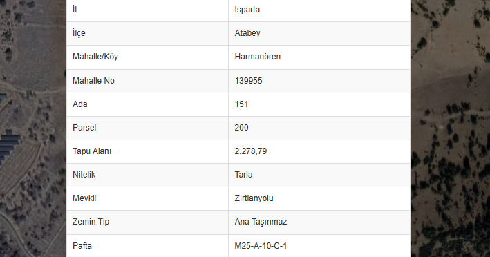This screenshot has width=490, height=257.
Task: Click the satellite map left of table
Action: [32, 128]
